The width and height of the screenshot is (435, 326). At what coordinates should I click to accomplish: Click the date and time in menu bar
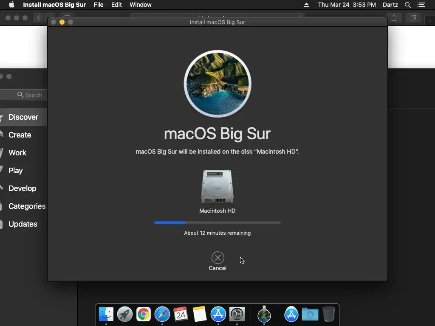click(347, 5)
